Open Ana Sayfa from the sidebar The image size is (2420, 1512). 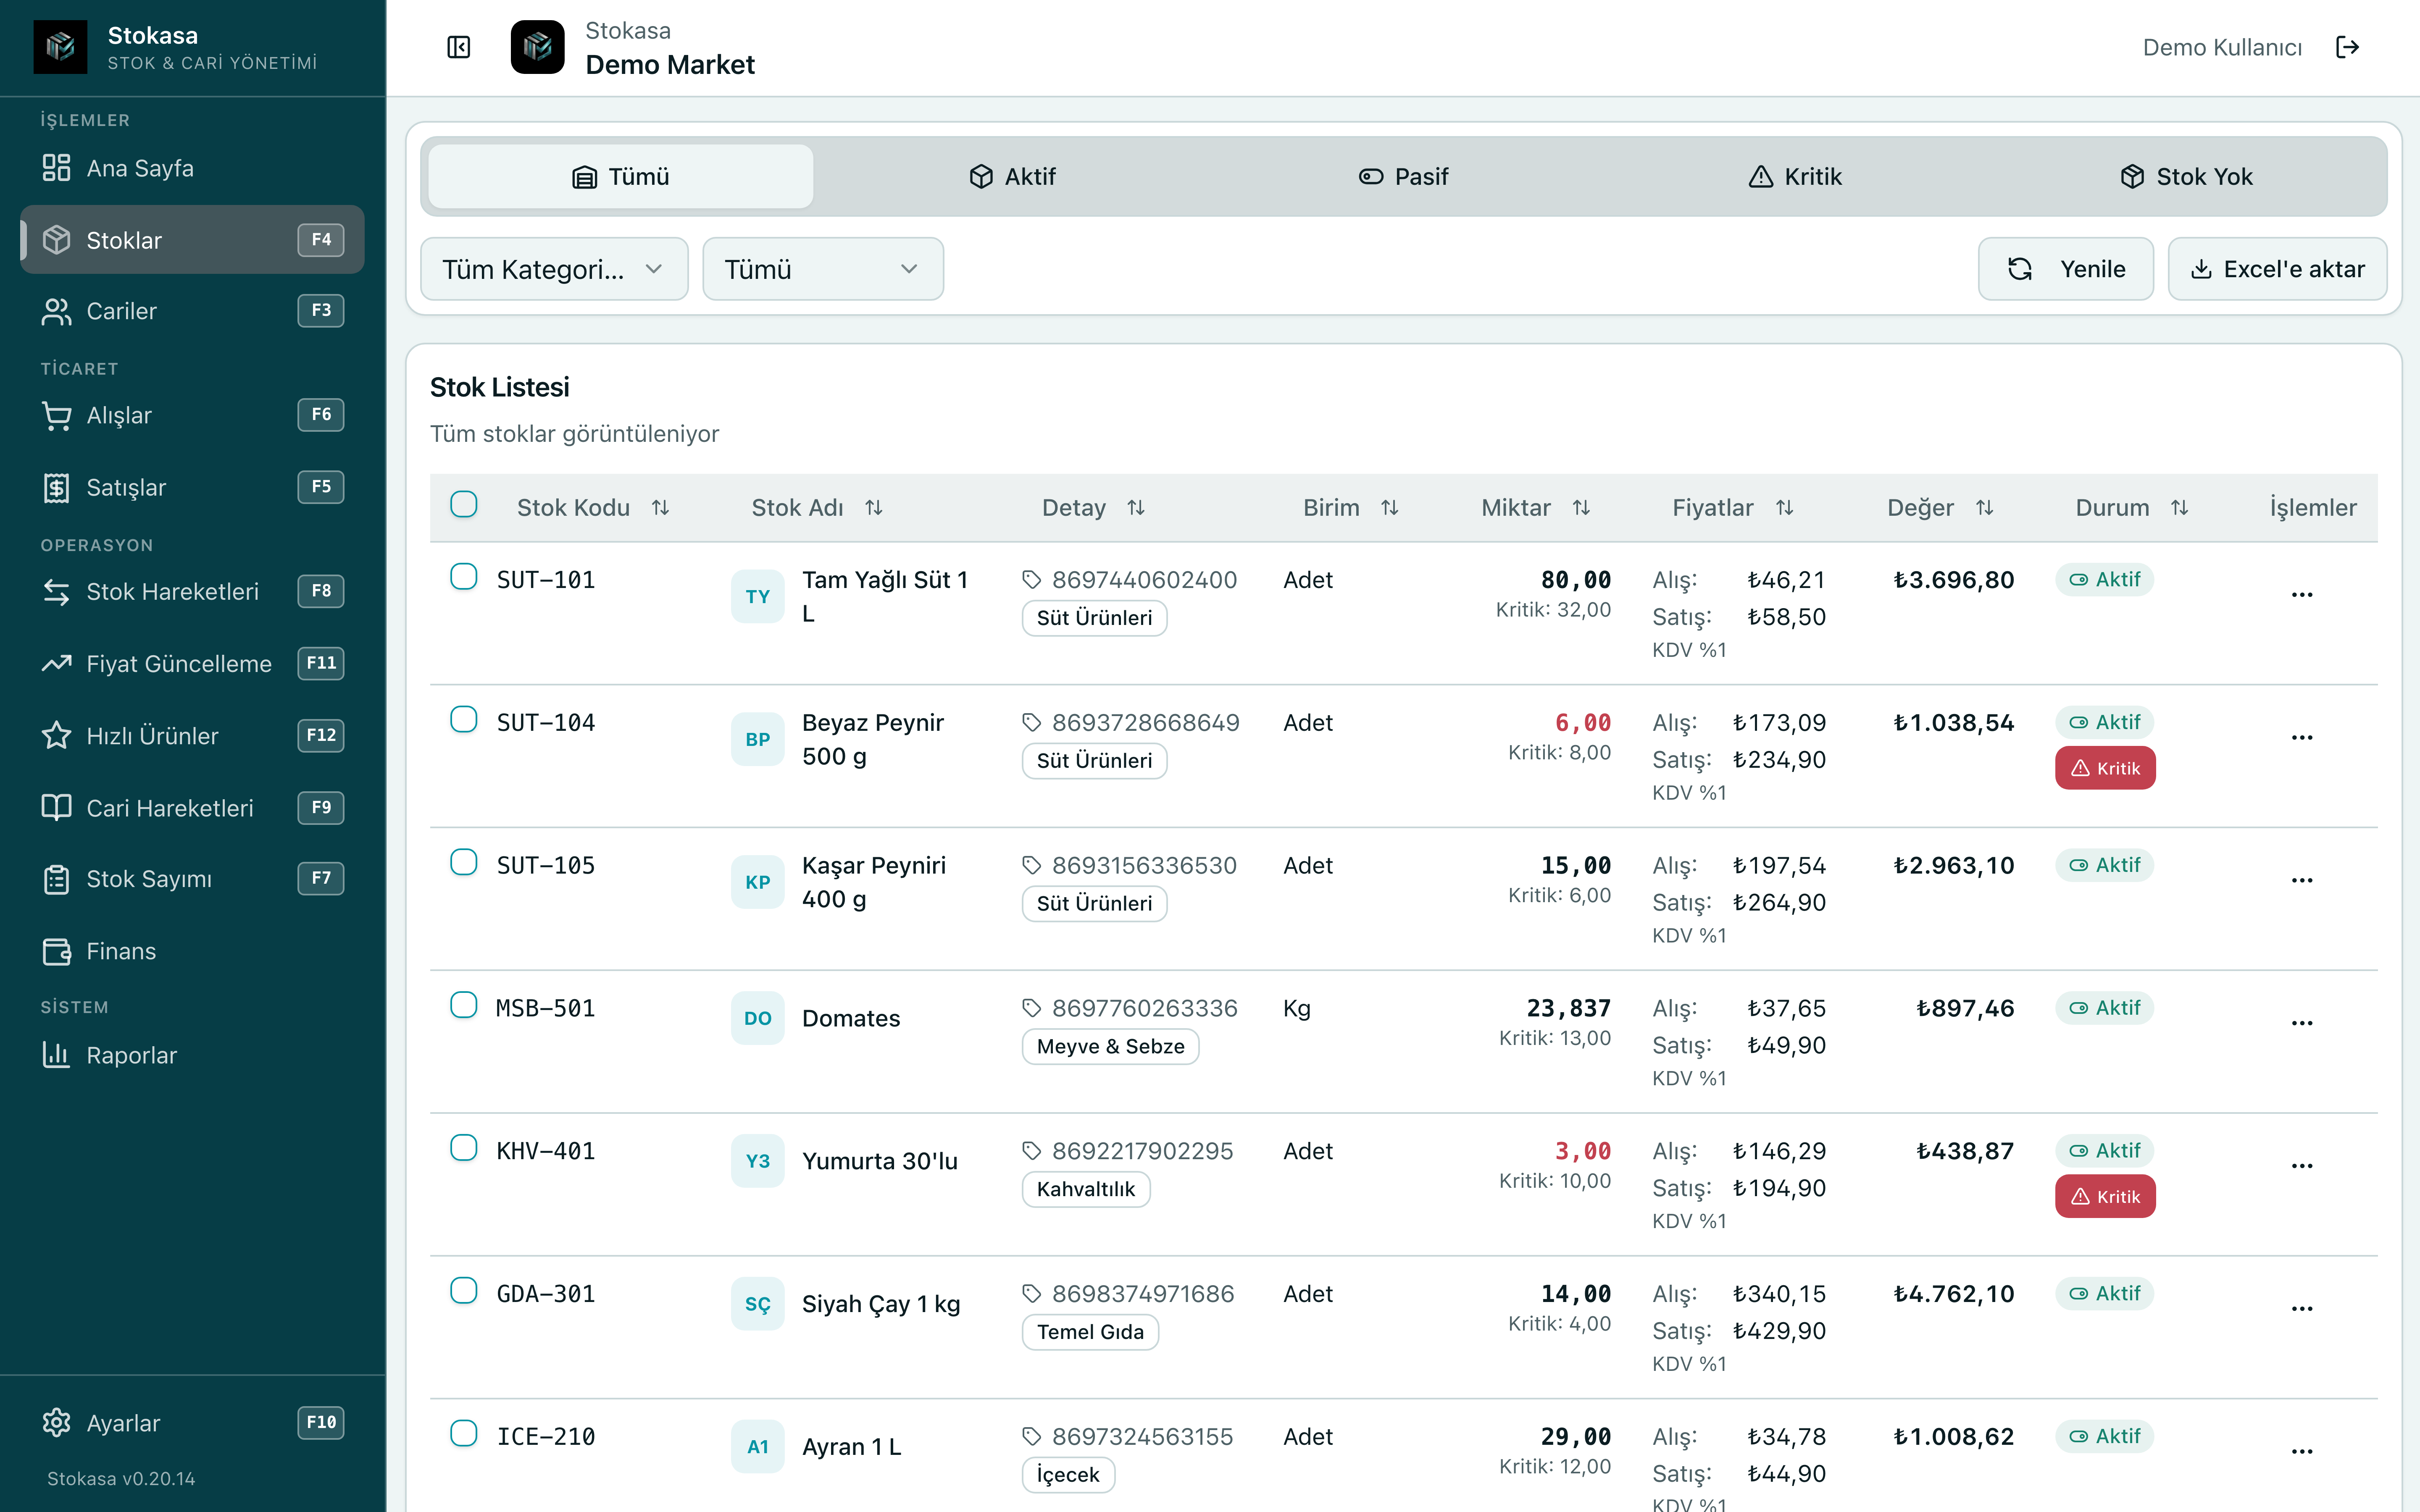point(192,168)
